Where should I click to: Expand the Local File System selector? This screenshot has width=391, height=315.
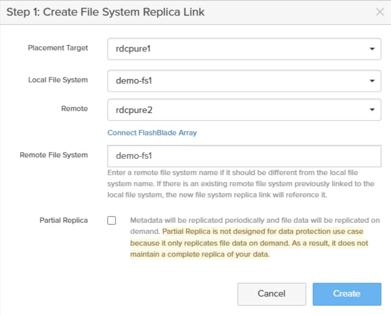(244, 81)
